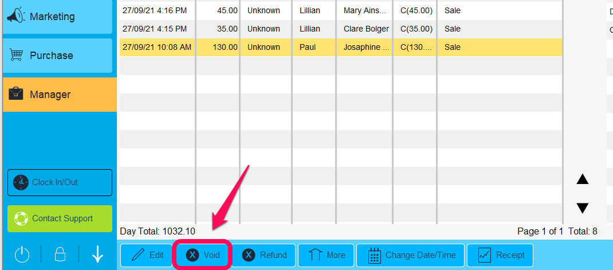The image size is (613, 270).
Task: Click the C(130... payment cell
Action: click(415, 48)
